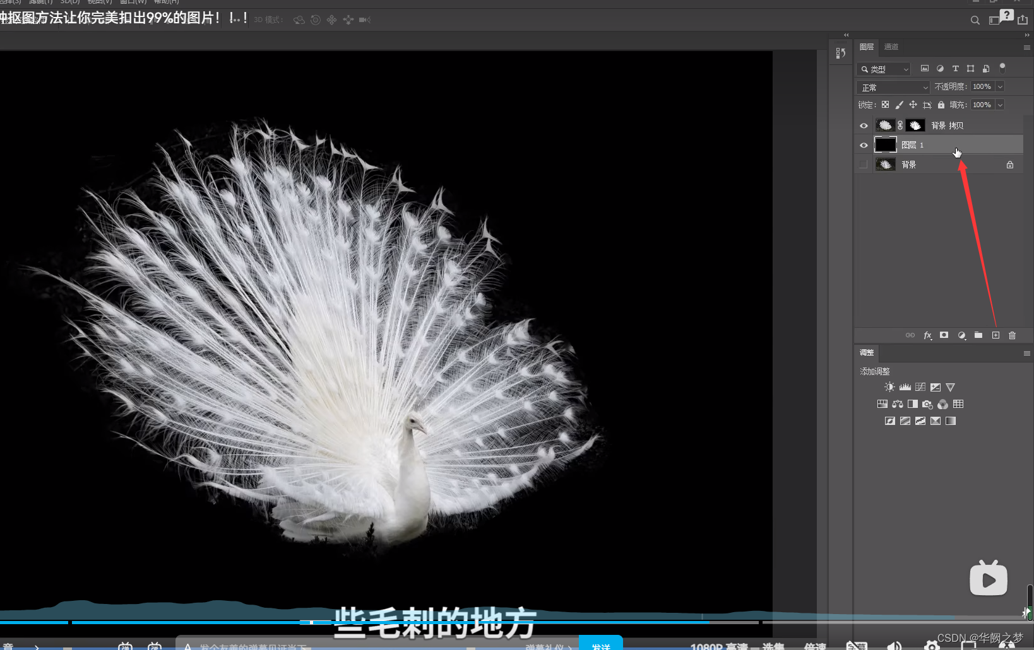Add a Color Balance adjustment
This screenshot has width=1034, height=650.
[897, 404]
